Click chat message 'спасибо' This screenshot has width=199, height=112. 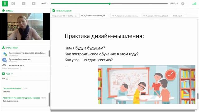coord(6,91)
